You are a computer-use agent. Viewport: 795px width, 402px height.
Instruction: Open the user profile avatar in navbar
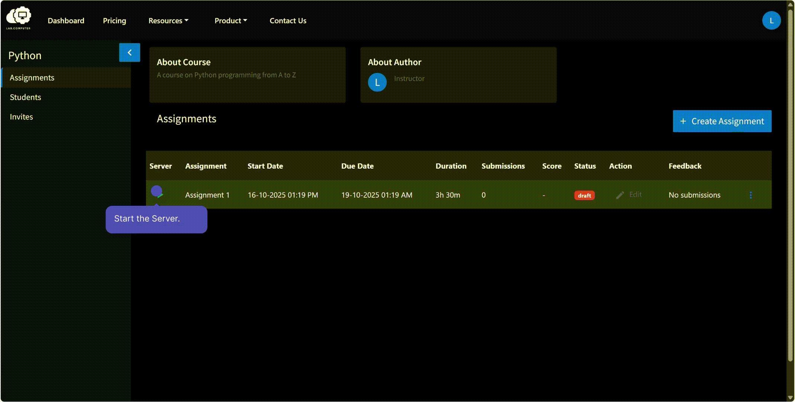click(x=771, y=20)
